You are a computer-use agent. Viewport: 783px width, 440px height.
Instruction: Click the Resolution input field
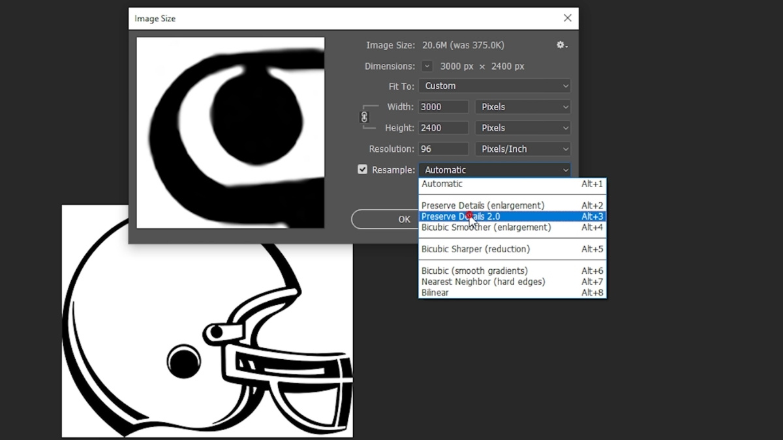(x=444, y=149)
